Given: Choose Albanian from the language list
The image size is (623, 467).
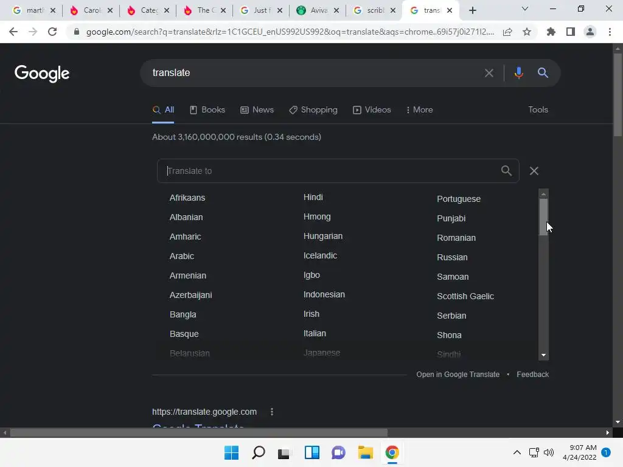Looking at the screenshot, I should coord(186,217).
